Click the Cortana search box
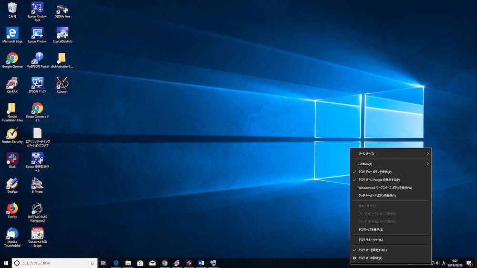 (x=54, y=263)
